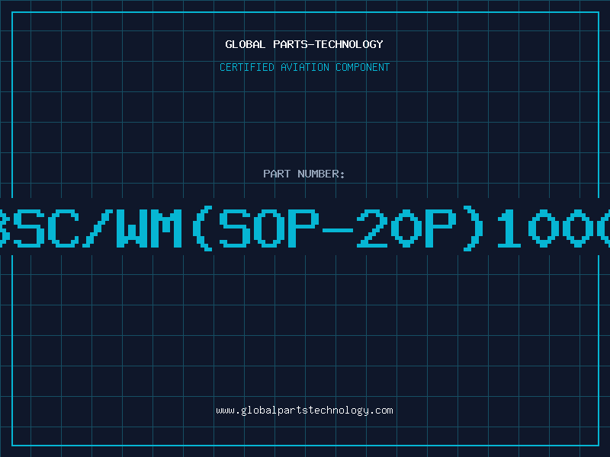Viewport: 610px width, 457px height.
Task: Select the CERTIFIED AVIATION COMPONENT subtitle
Action: coord(304,67)
